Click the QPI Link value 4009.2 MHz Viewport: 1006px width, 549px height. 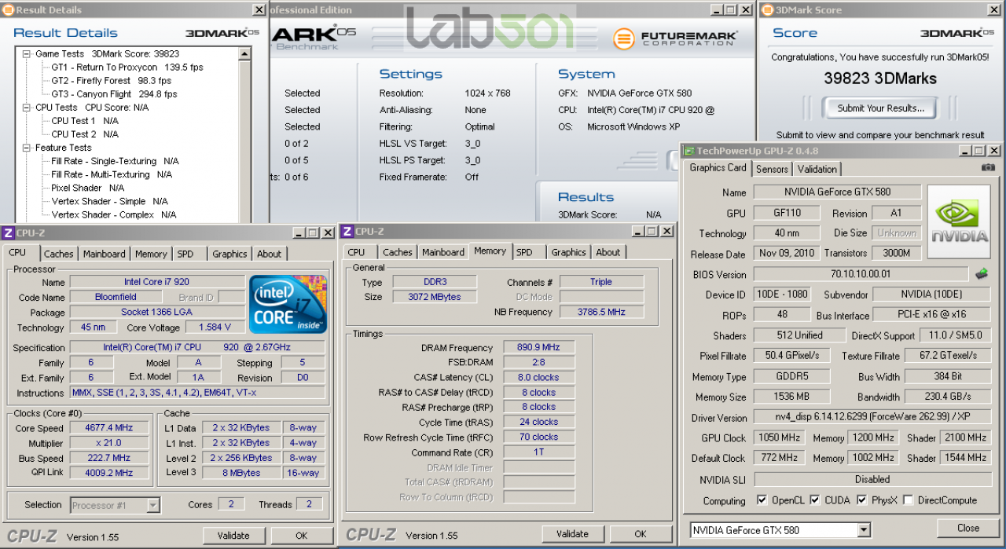coord(109,473)
